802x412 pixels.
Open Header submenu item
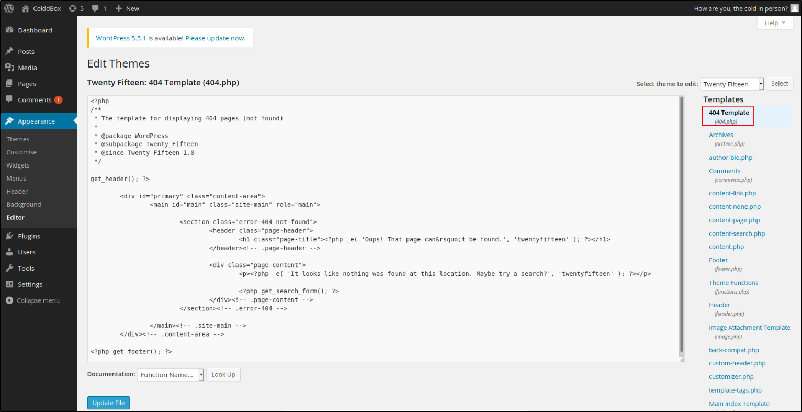17,192
